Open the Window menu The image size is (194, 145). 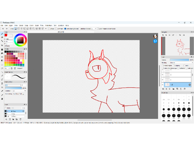61,25
